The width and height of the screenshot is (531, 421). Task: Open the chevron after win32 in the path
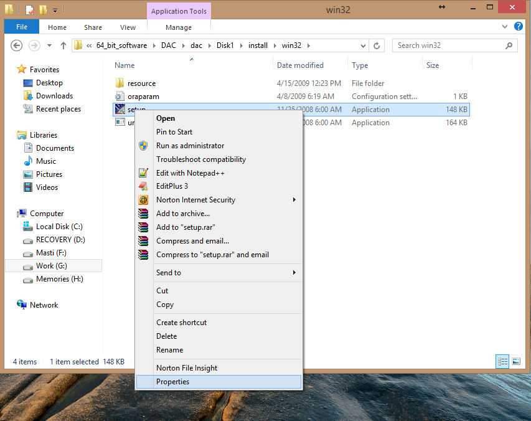tap(309, 45)
